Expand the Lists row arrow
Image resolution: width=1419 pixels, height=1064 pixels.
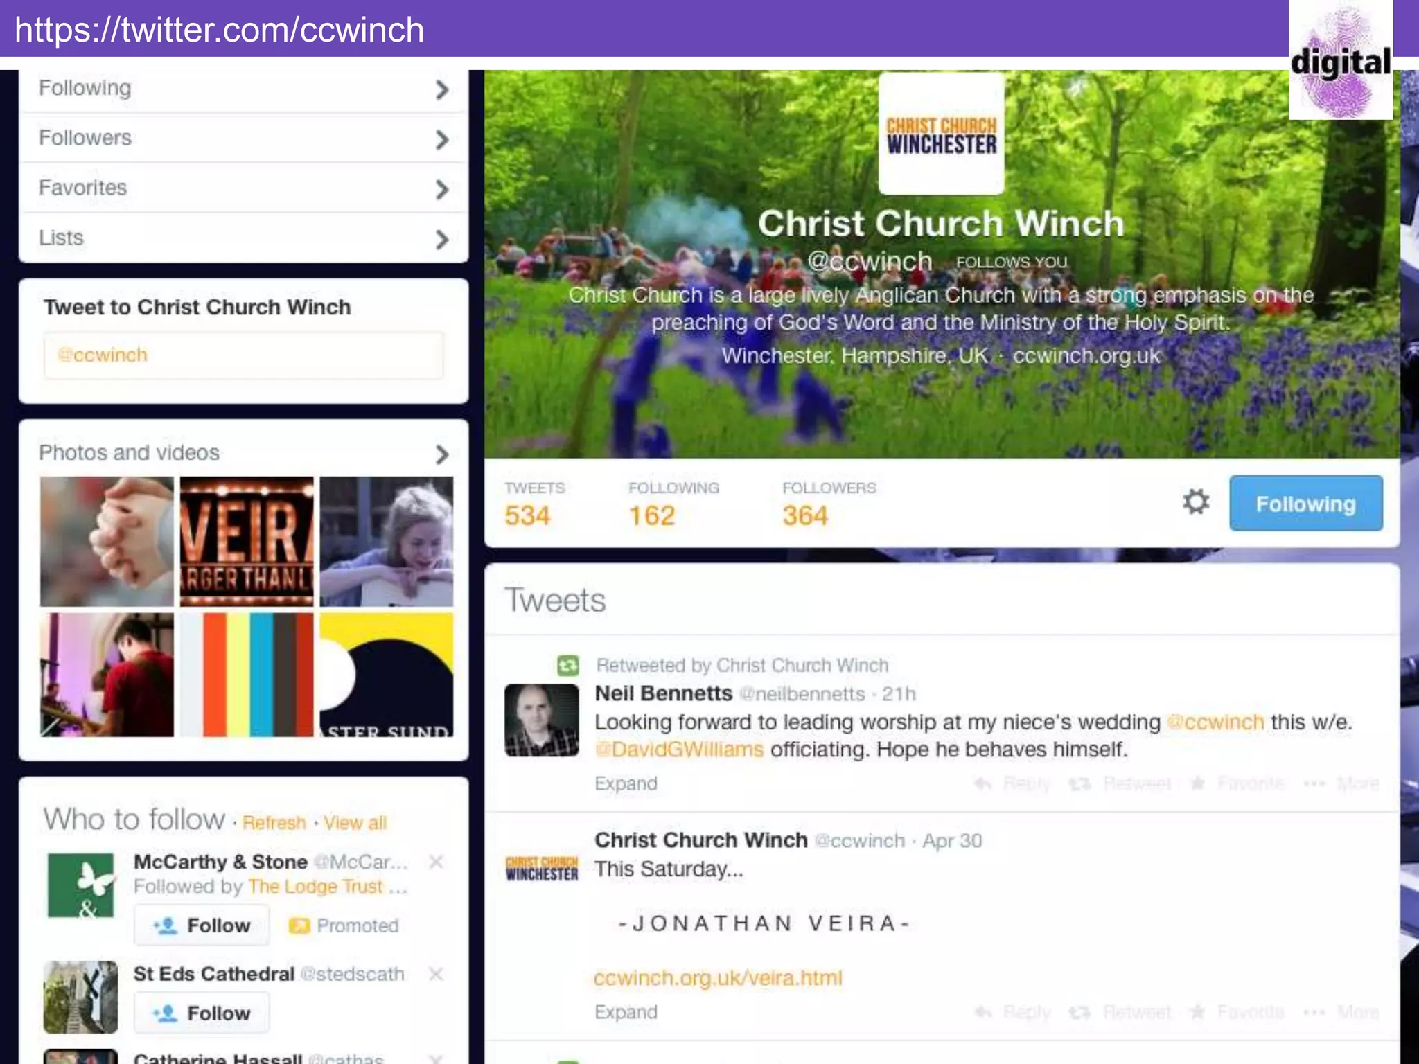(442, 240)
